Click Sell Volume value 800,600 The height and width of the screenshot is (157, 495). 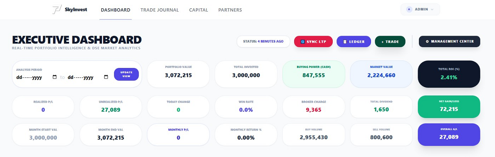coord(381,138)
